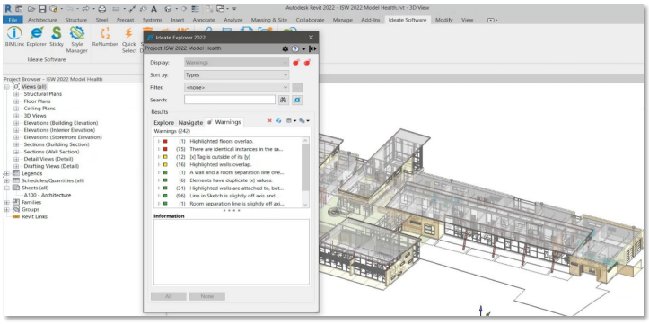The image size is (649, 324).
Task: Click the Save icon in quick access toolbar
Action: click(x=42, y=8)
